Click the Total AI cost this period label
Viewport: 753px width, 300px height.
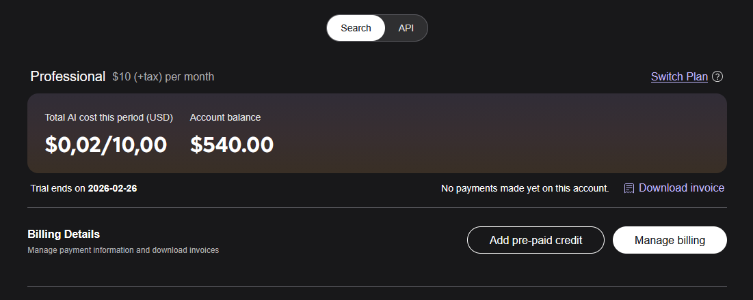[x=109, y=117]
